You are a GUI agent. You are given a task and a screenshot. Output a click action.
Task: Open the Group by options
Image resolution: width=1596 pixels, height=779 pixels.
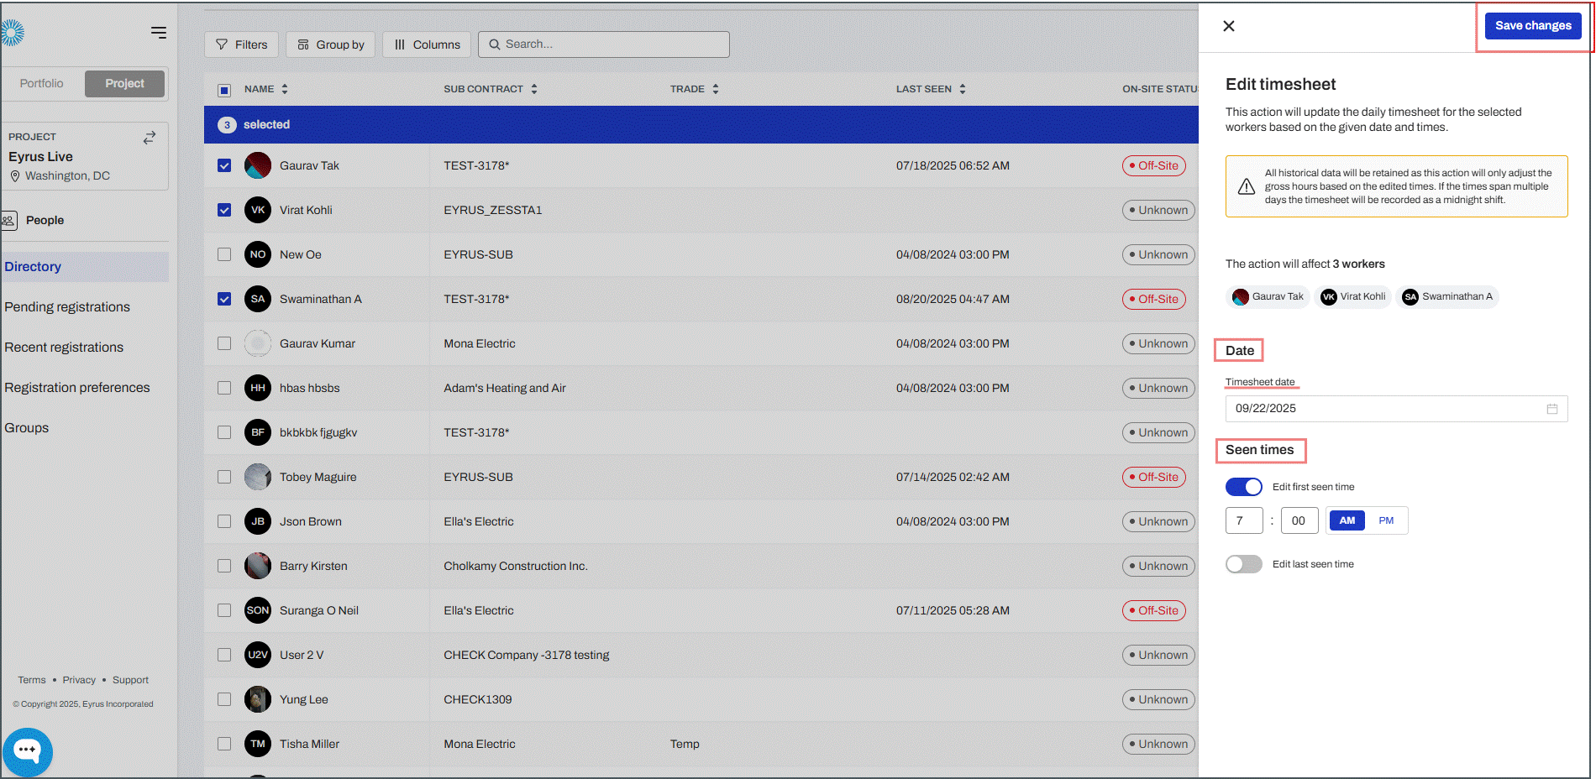coord(331,44)
